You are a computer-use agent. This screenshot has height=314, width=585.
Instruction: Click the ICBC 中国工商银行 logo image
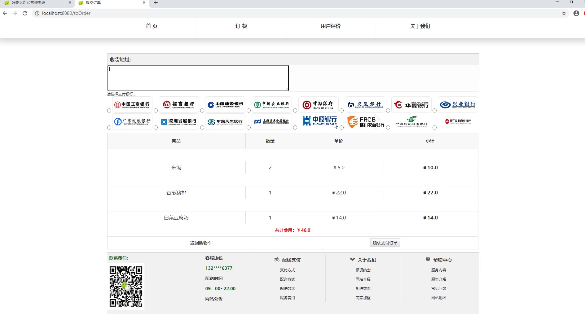[132, 105]
